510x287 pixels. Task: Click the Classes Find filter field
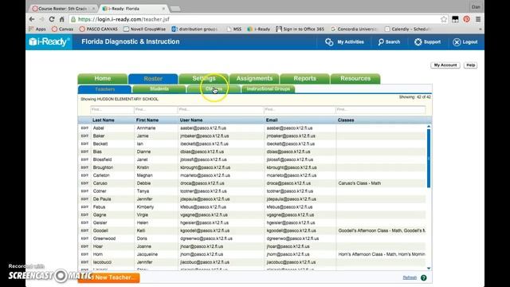381,110
